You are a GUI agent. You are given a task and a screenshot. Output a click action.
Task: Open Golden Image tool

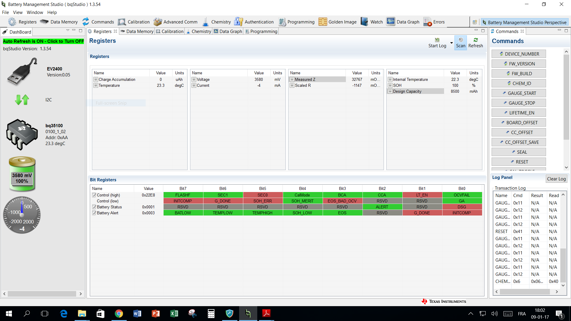pos(338,22)
